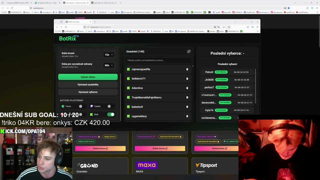
Task: Reload the BotRix page
Action: (66, 27)
